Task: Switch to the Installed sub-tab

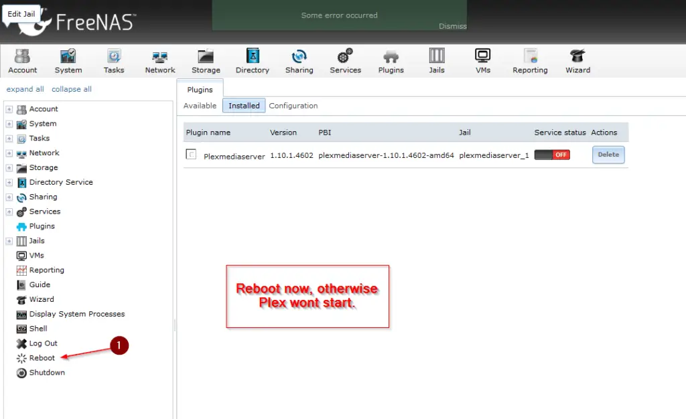Action: tap(244, 106)
